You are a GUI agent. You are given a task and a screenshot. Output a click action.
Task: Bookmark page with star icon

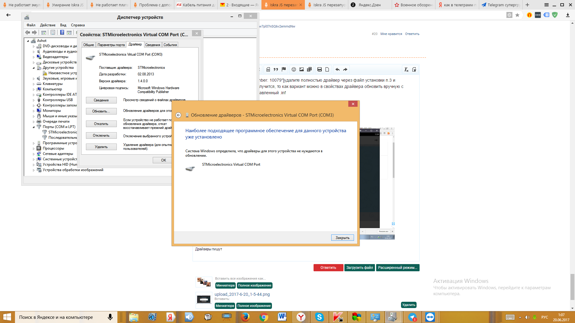tap(517, 15)
